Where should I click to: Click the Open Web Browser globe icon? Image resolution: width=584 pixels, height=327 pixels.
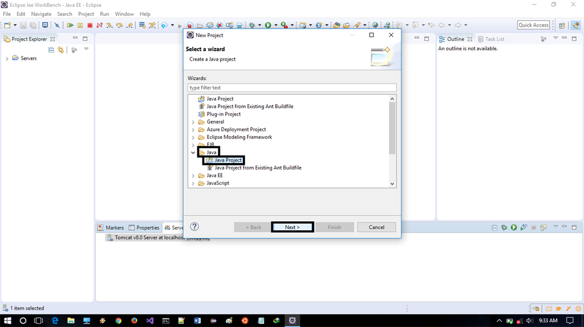375,25
